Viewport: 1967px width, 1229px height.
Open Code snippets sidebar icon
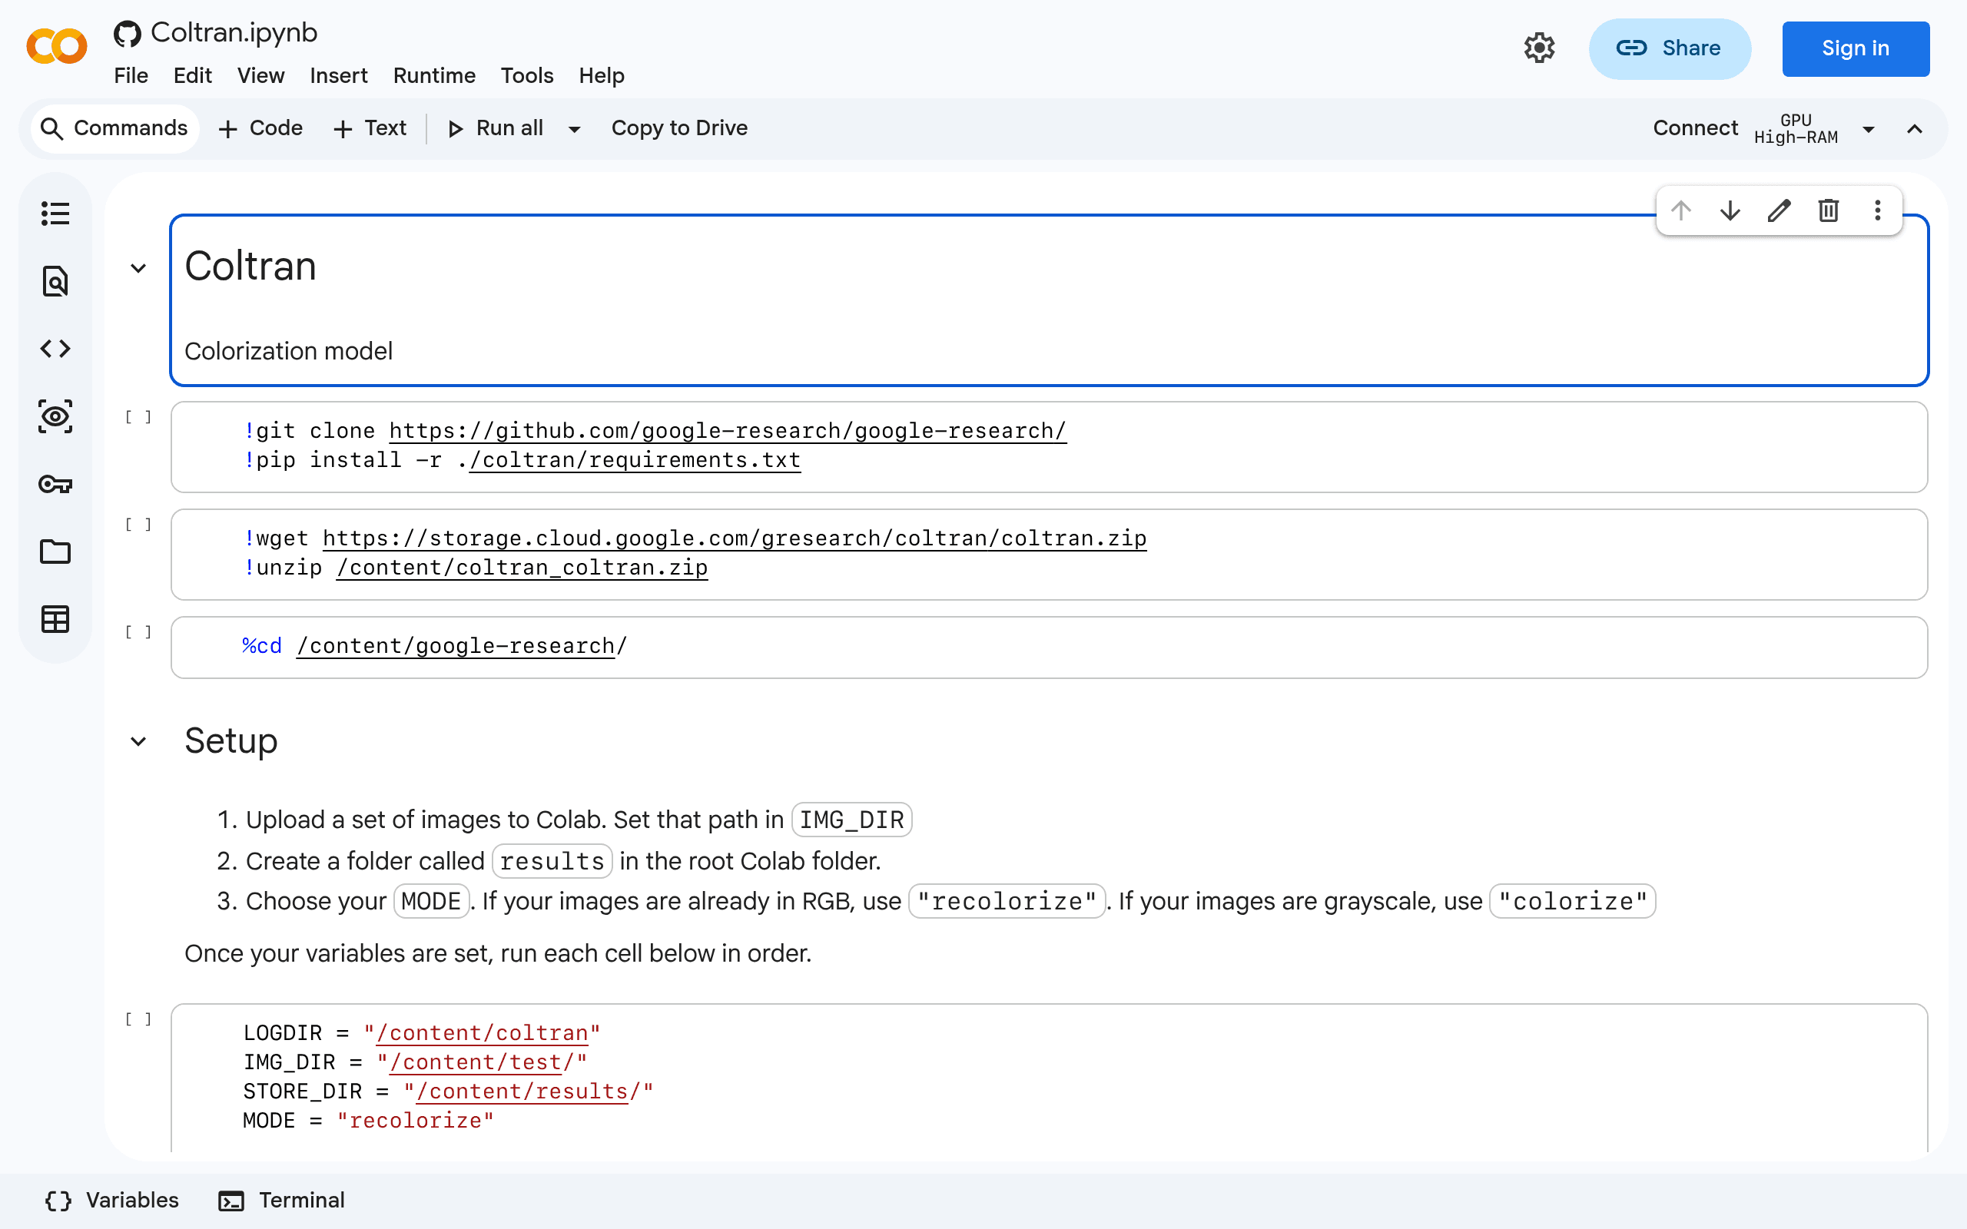(55, 349)
